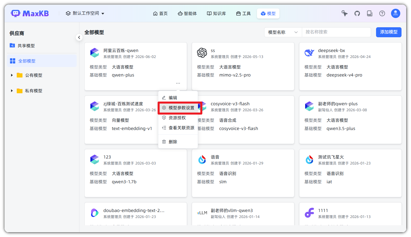Image resolution: width=411 pixels, height=237 pixels.
Task: Collapse the sidebar with the chevron button
Action: point(79,37)
